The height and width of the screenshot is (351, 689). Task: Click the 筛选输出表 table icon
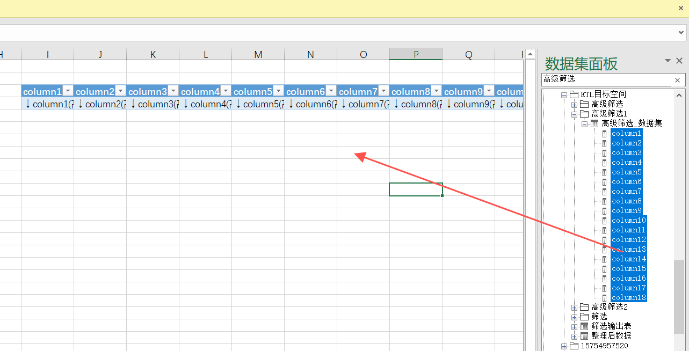coord(584,326)
